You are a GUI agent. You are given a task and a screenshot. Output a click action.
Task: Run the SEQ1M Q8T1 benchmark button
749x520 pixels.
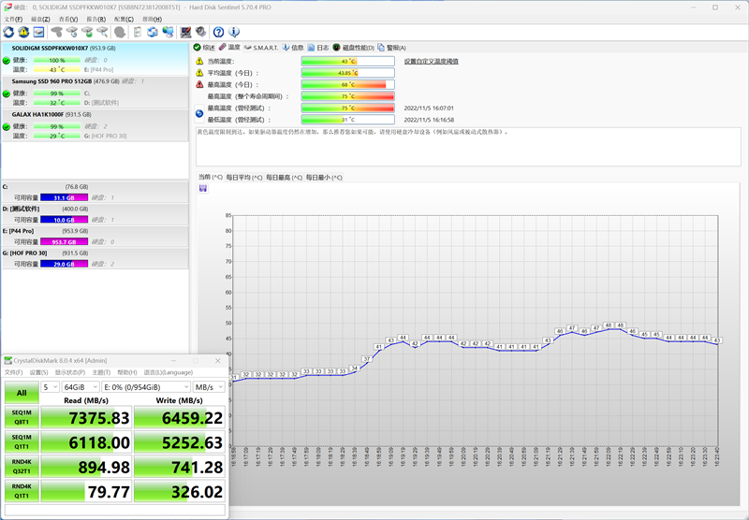[22, 417]
